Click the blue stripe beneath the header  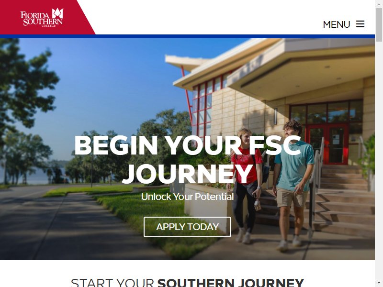click(x=187, y=36)
